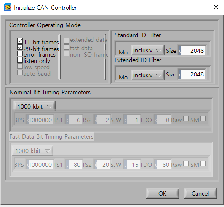This screenshot has height=207, width=224.
Task: Click radix indicator of Nominal TS2 field
Action: click(x=96, y=120)
